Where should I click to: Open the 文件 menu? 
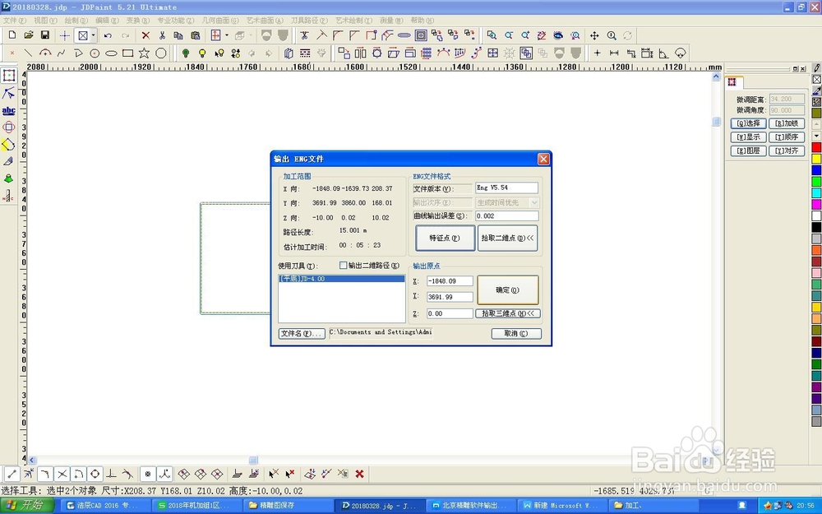point(15,21)
